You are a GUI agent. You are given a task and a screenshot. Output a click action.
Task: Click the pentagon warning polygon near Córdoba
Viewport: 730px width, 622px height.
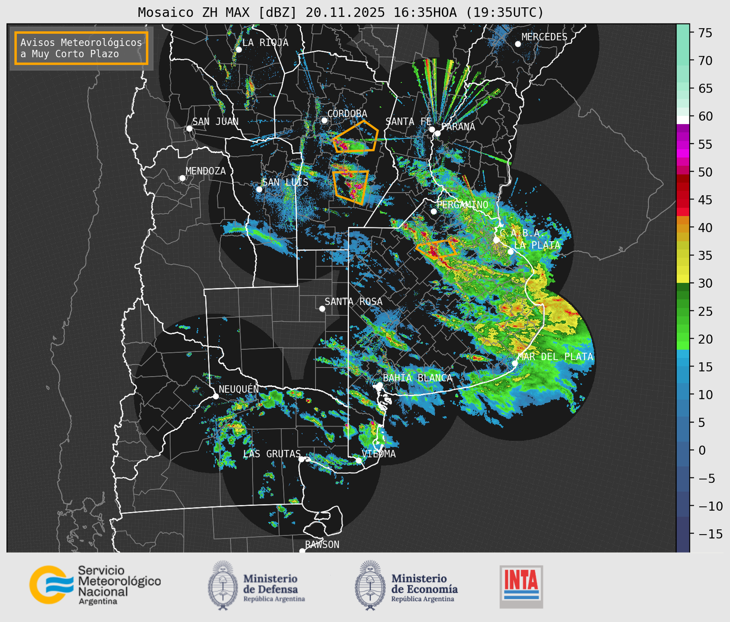[x=356, y=136]
